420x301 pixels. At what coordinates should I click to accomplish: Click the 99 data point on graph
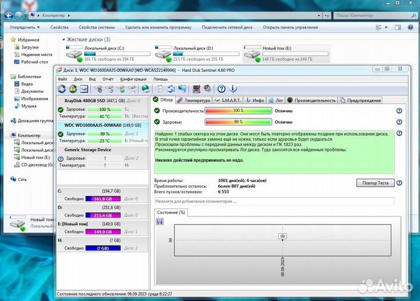282,240
